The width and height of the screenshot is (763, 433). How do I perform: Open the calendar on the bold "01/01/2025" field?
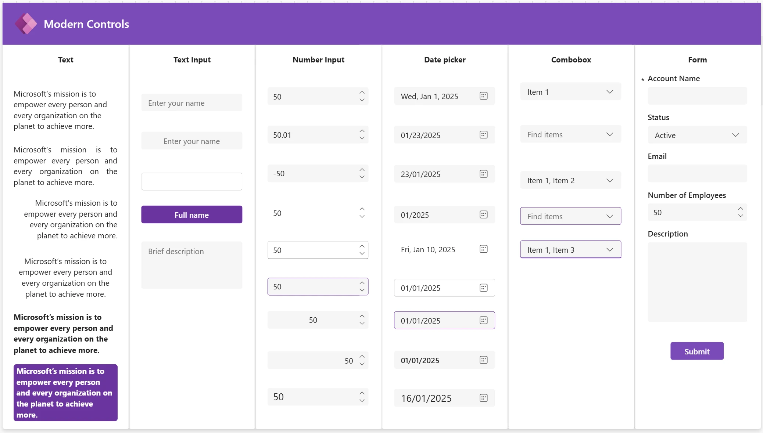484,360
